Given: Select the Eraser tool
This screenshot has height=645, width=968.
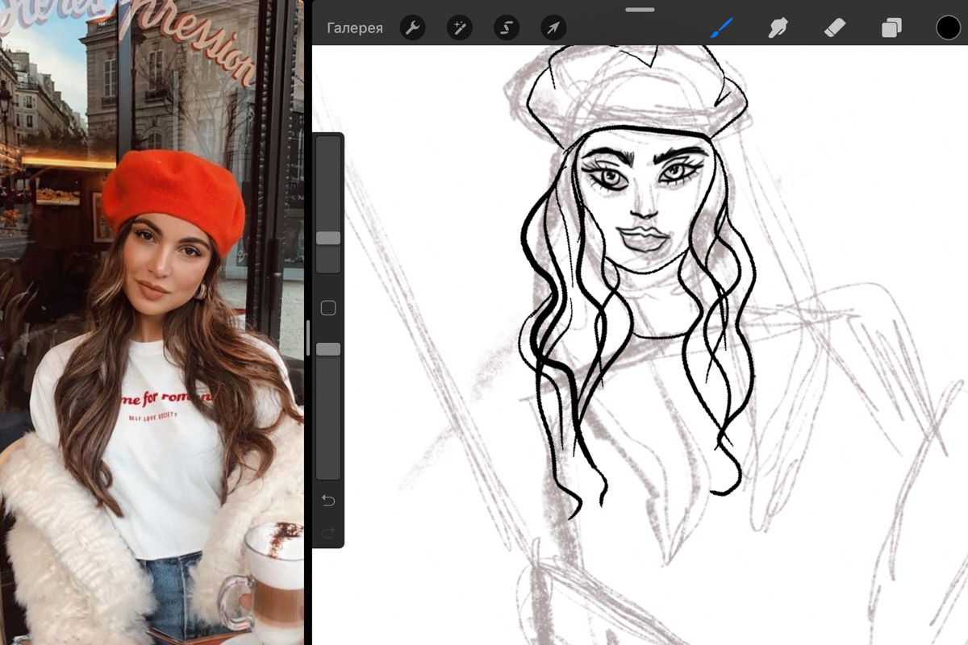Looking at the screenshot, I should (834, 28).
